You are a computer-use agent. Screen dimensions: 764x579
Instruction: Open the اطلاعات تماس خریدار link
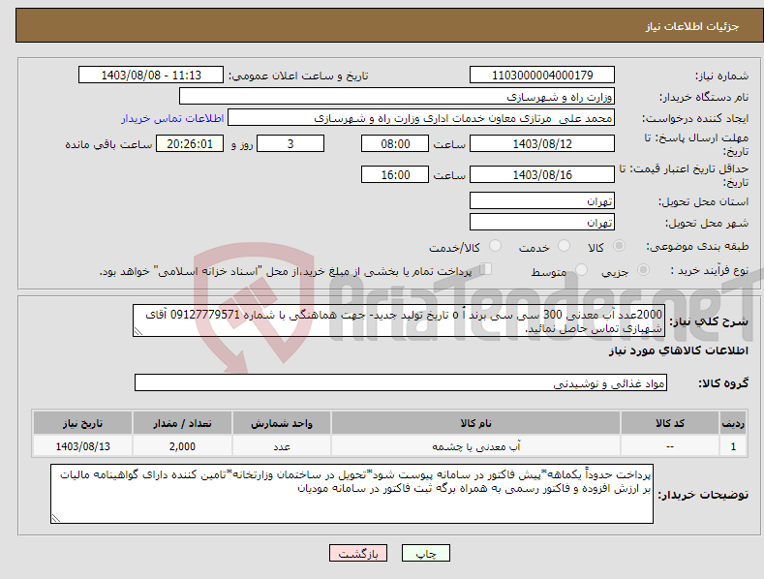tap(172, 118)
